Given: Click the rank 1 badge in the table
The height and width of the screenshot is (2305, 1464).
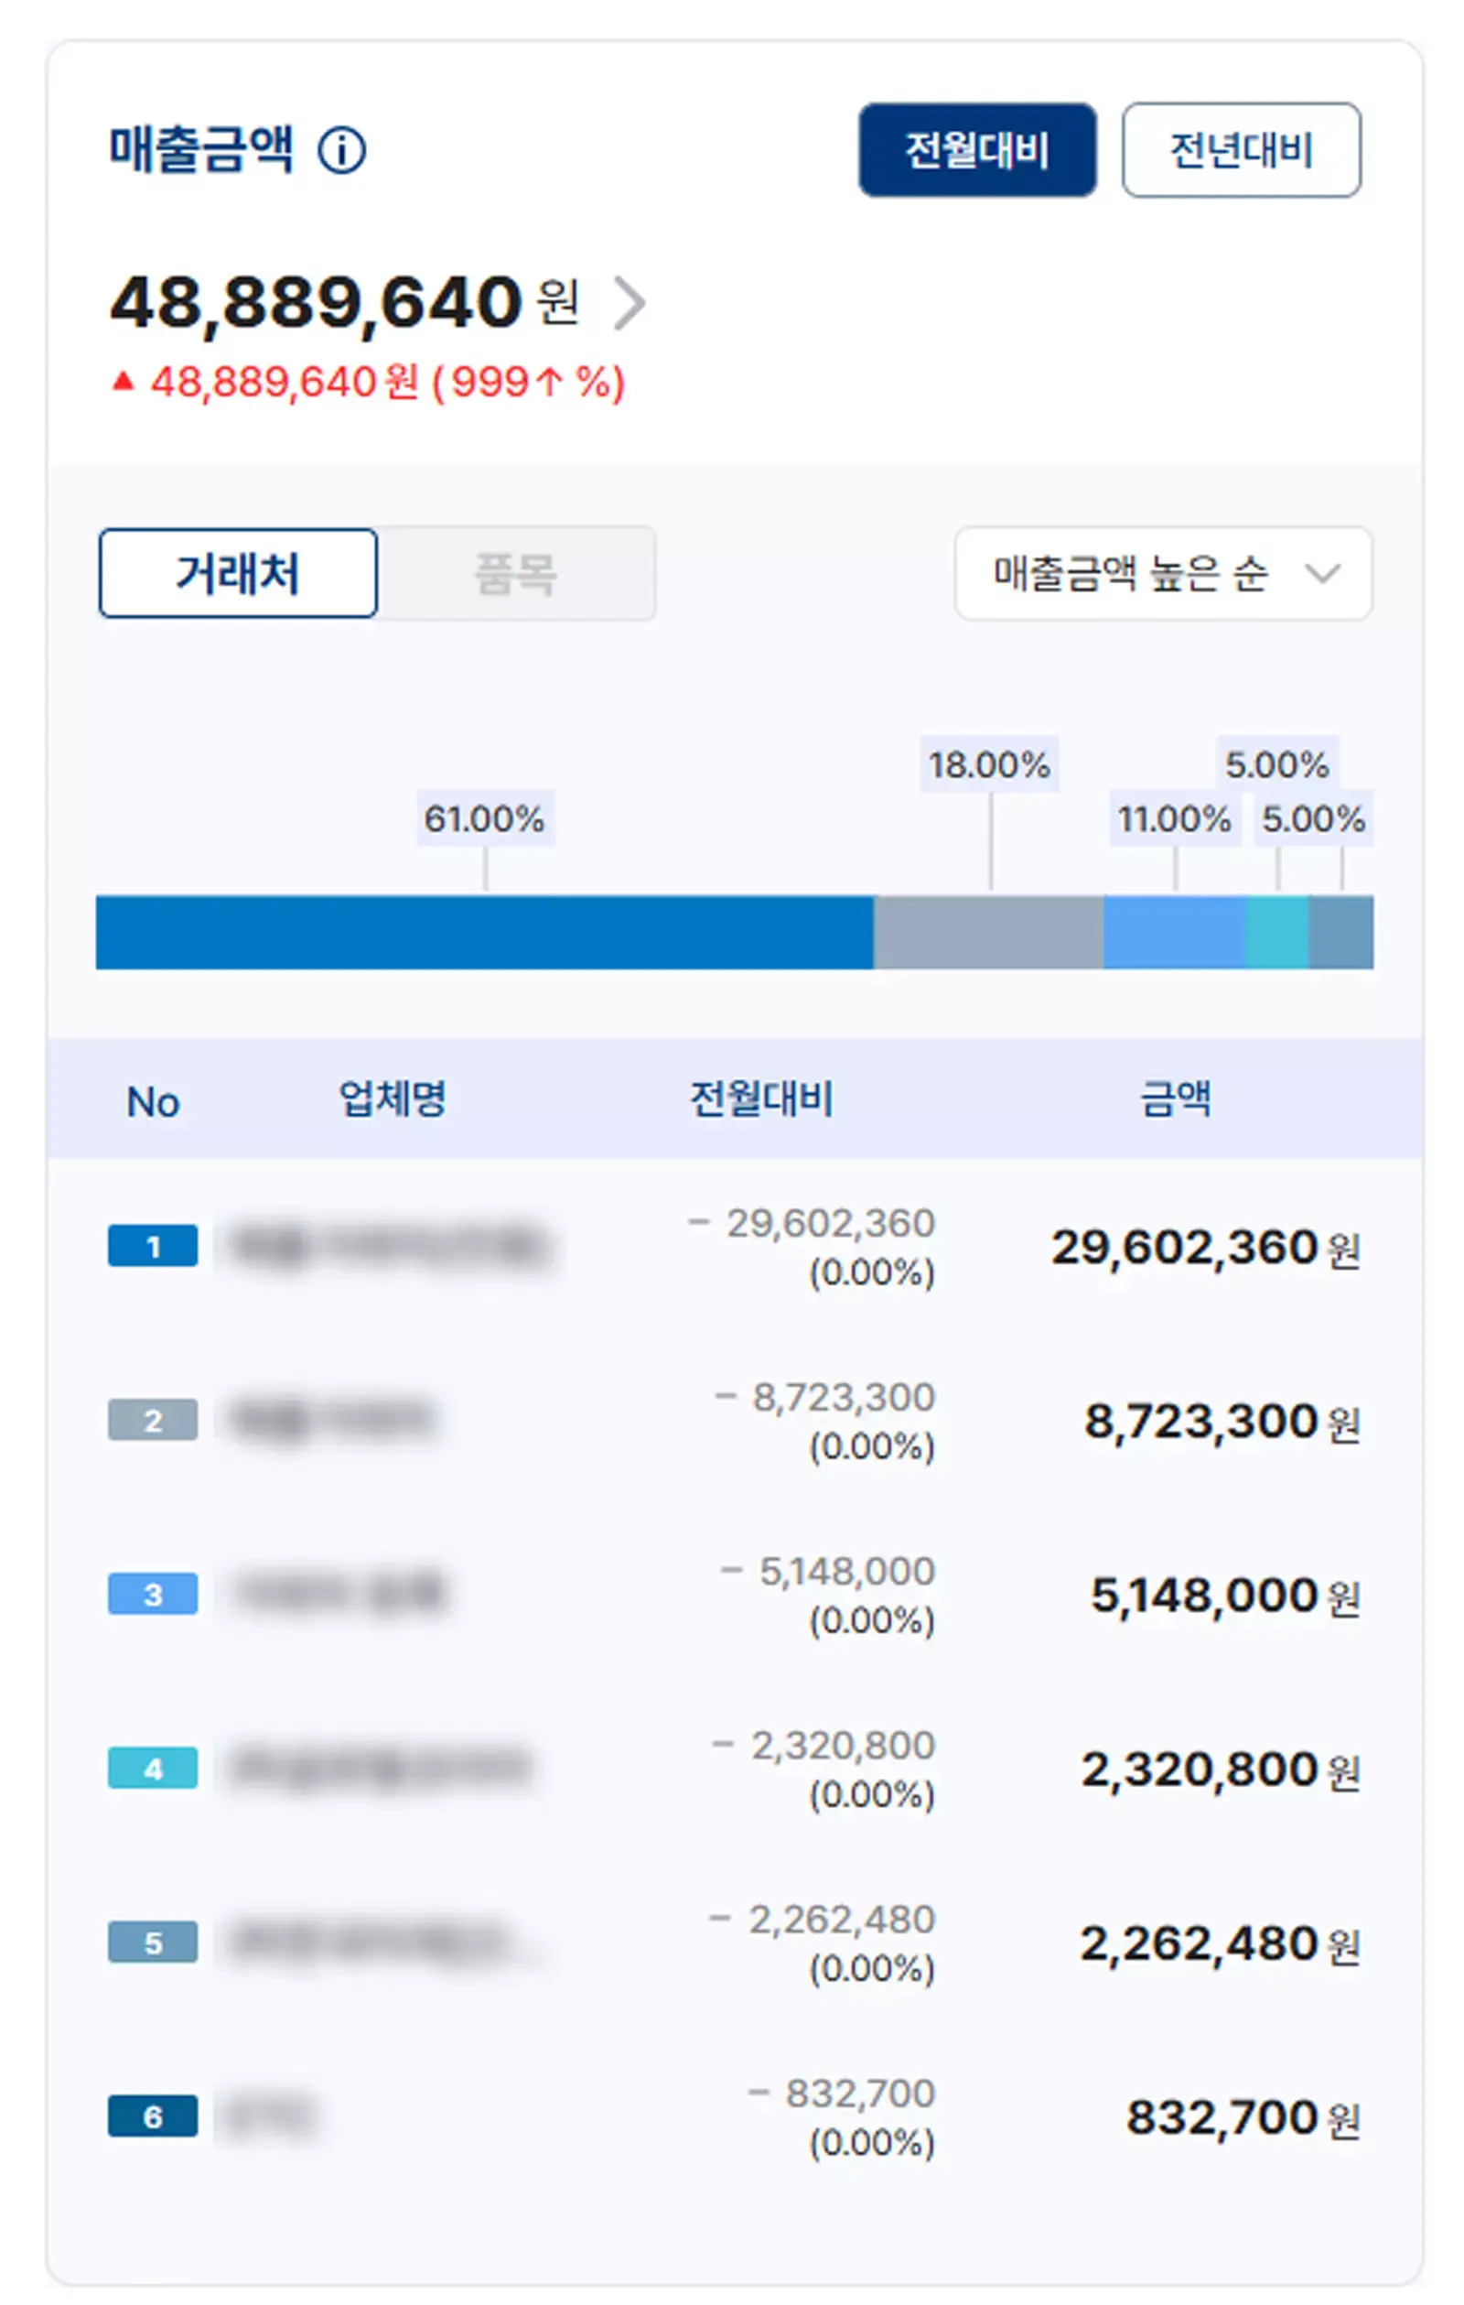Looking at the screenshot, I should click(153, 1244).
